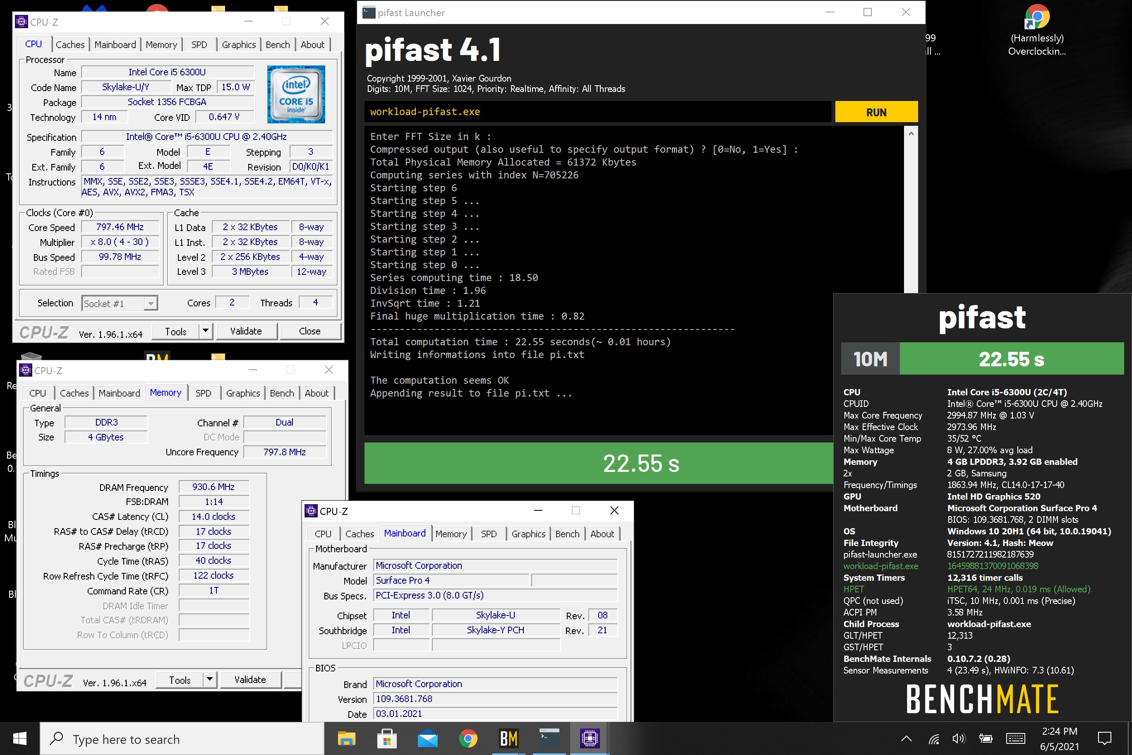Click console scrollbar up arrow
Screen dimensions: 1132x755
tap(911, 133)
